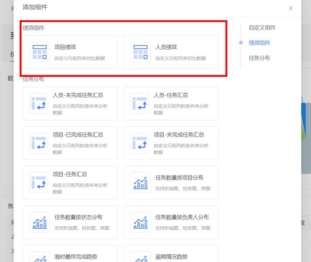Image resolution: width=311 pixels, height=262 pixels.
Task: Click the 任务数量按项目分布 chart icon
Action: (x=140, y=182)
